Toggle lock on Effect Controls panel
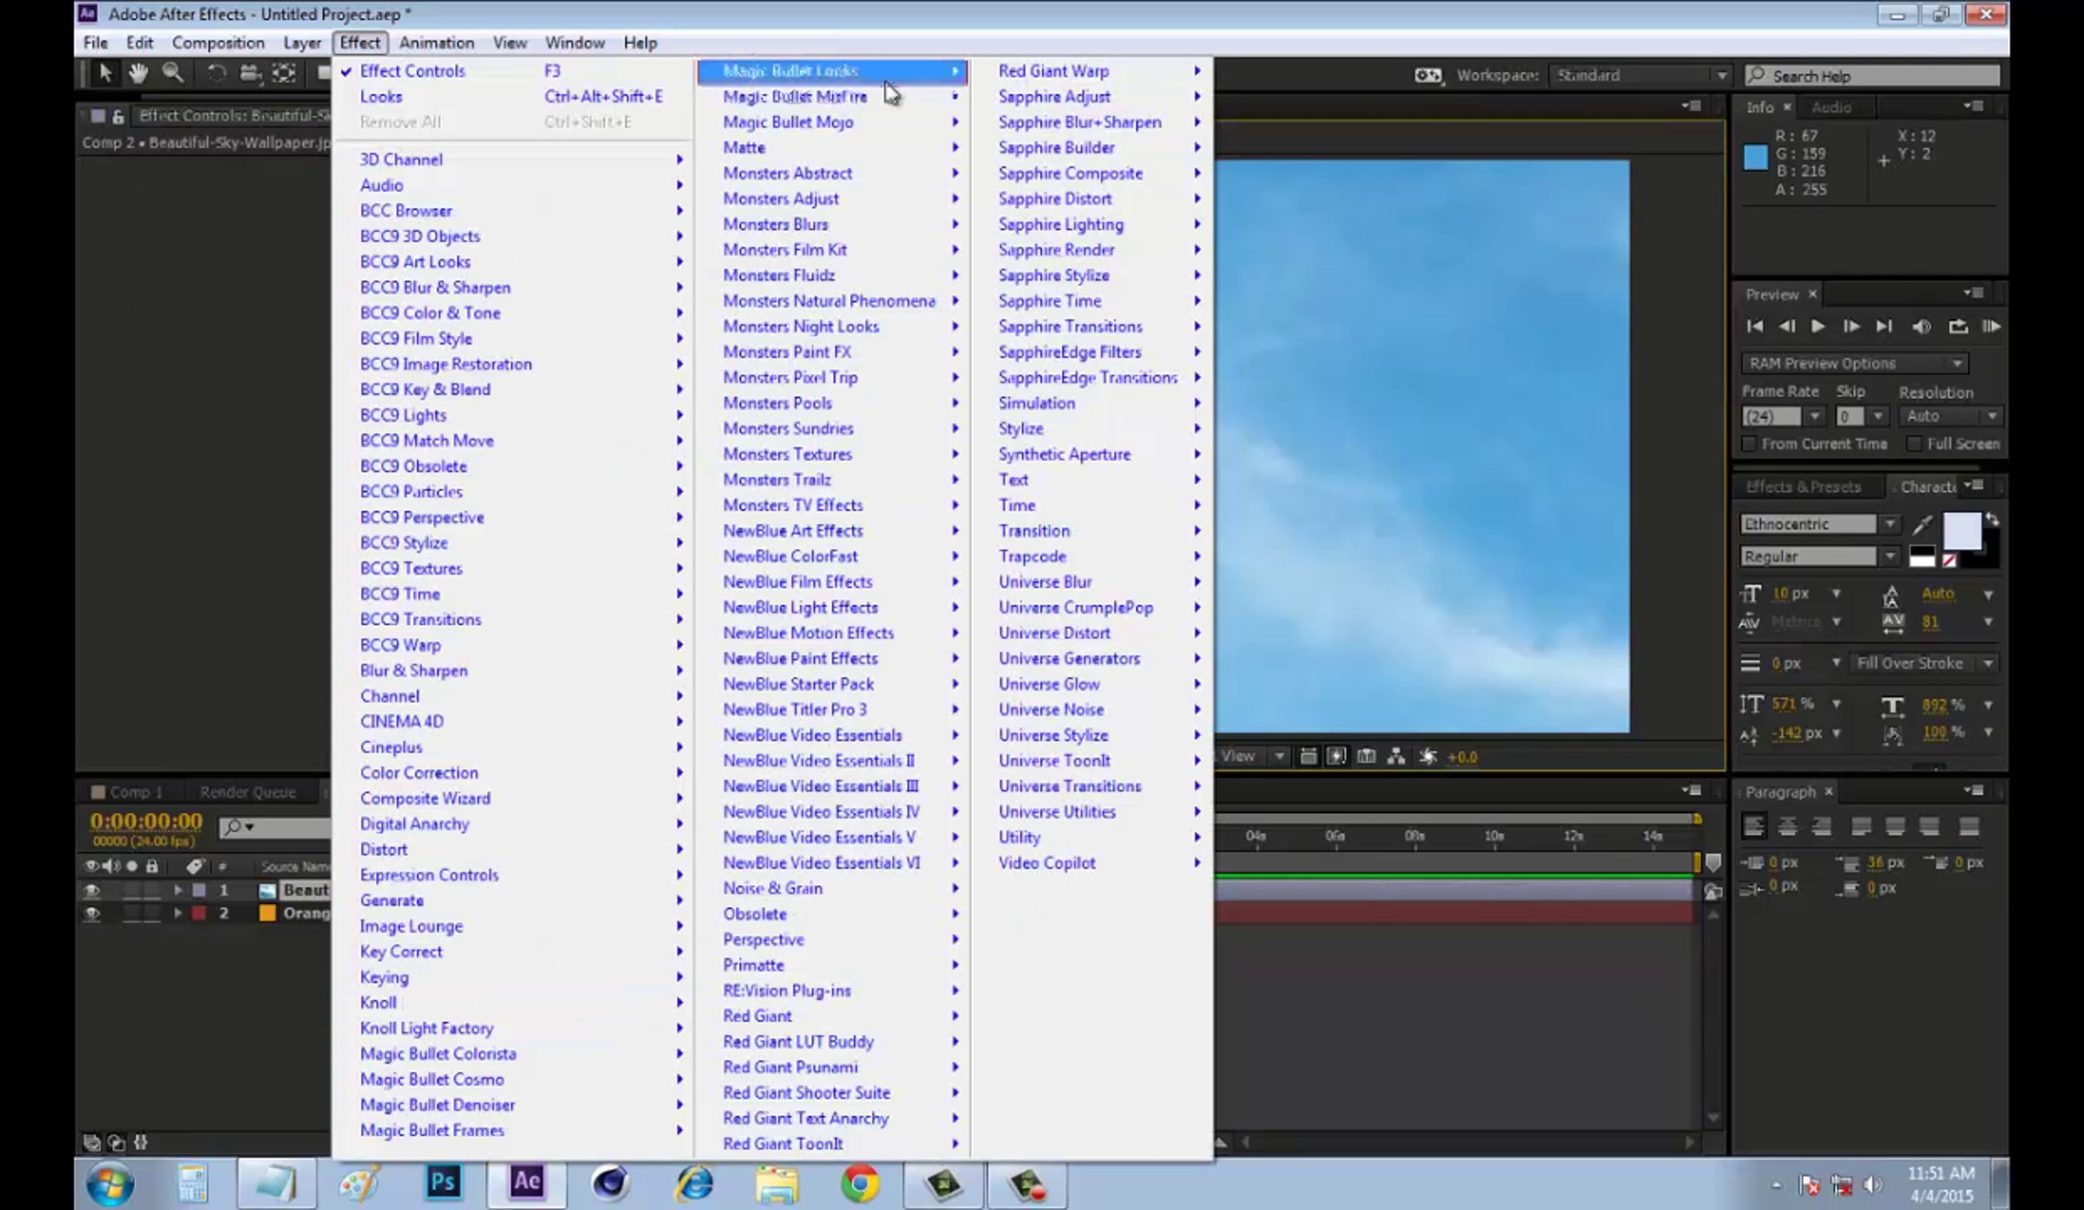Viewport: 2084px width, 1210px height. click(118, 115)
